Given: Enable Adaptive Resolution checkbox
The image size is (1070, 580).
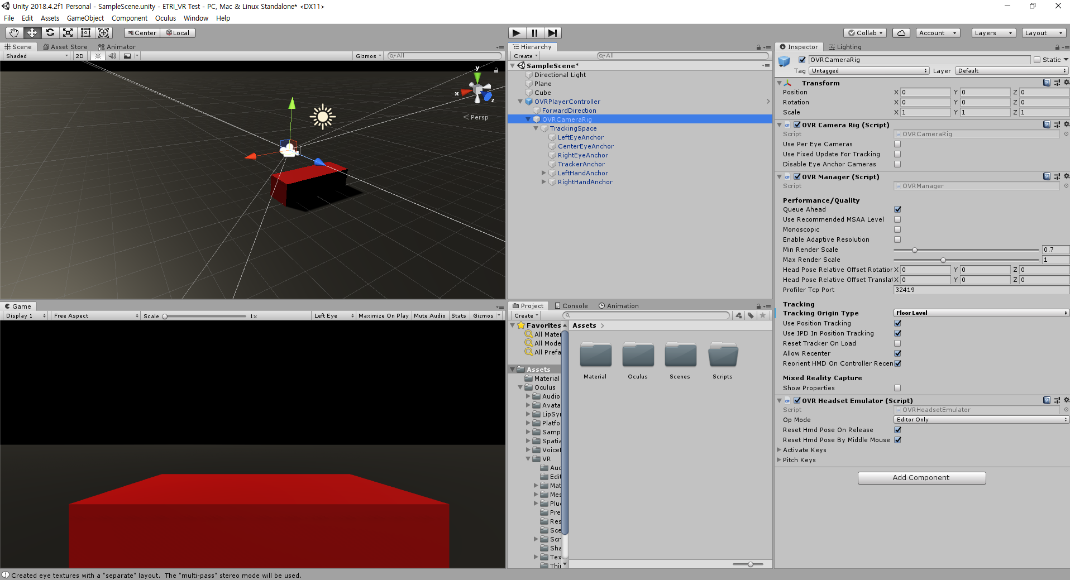Looking at the screenshot, I should tap(897, 239).
